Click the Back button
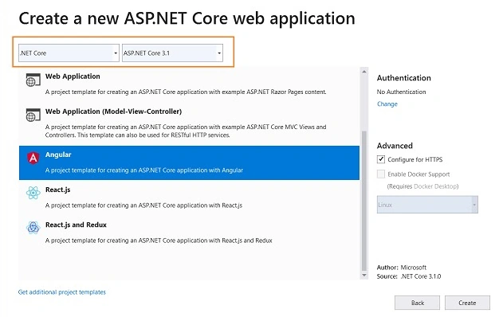Screen dimensions: 499x317 tap(417, 303)
